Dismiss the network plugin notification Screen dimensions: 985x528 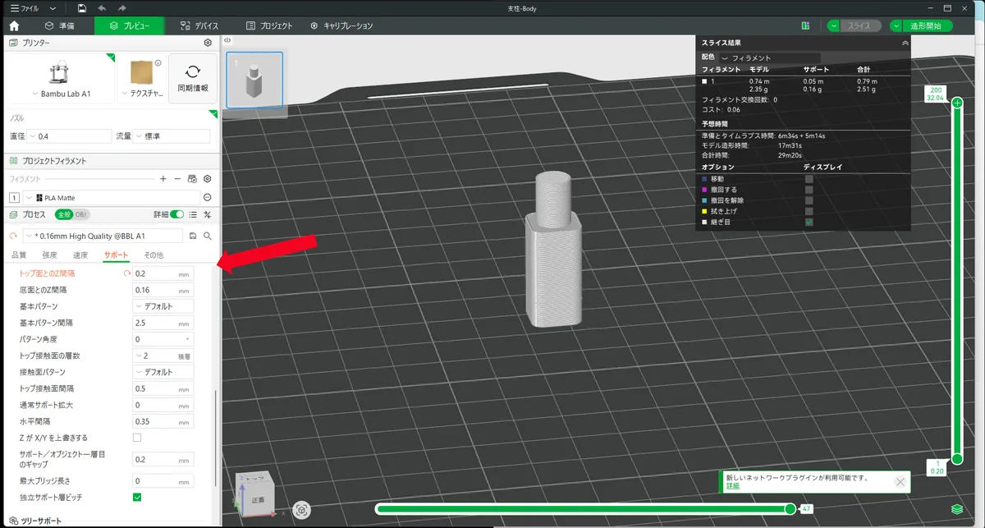click(x=900, y=481)
